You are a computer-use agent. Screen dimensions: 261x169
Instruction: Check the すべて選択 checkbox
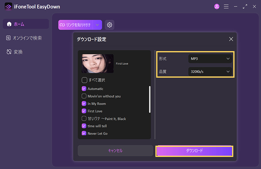(84, 80)
